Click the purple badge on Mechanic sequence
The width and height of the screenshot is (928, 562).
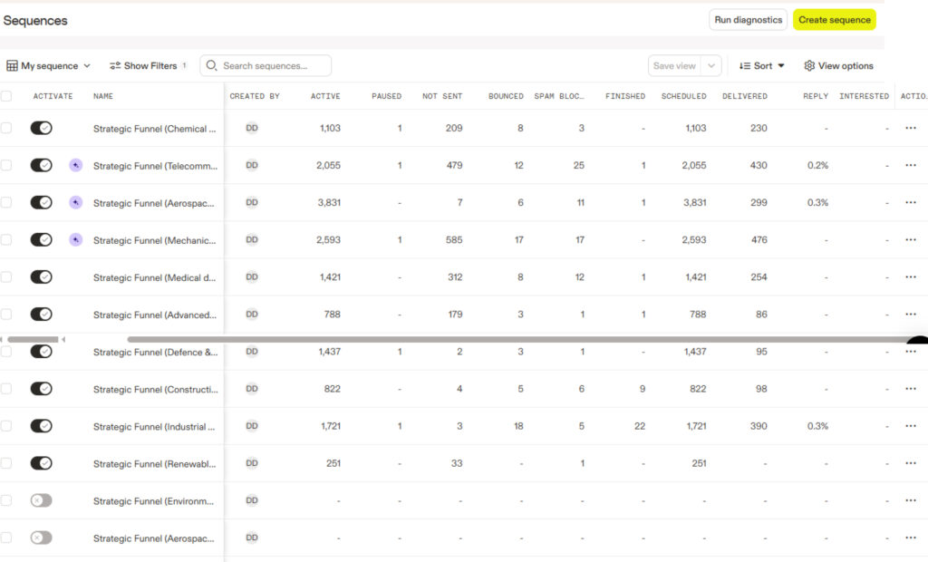(x=76, y=240)
